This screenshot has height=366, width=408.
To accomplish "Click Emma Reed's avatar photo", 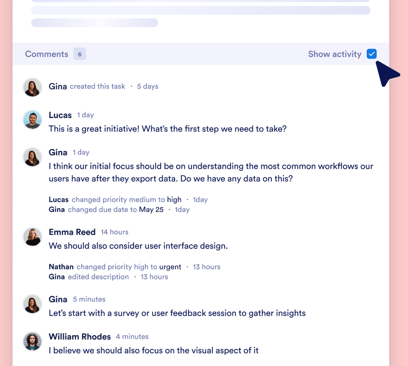I will click(x=32, y=236).
